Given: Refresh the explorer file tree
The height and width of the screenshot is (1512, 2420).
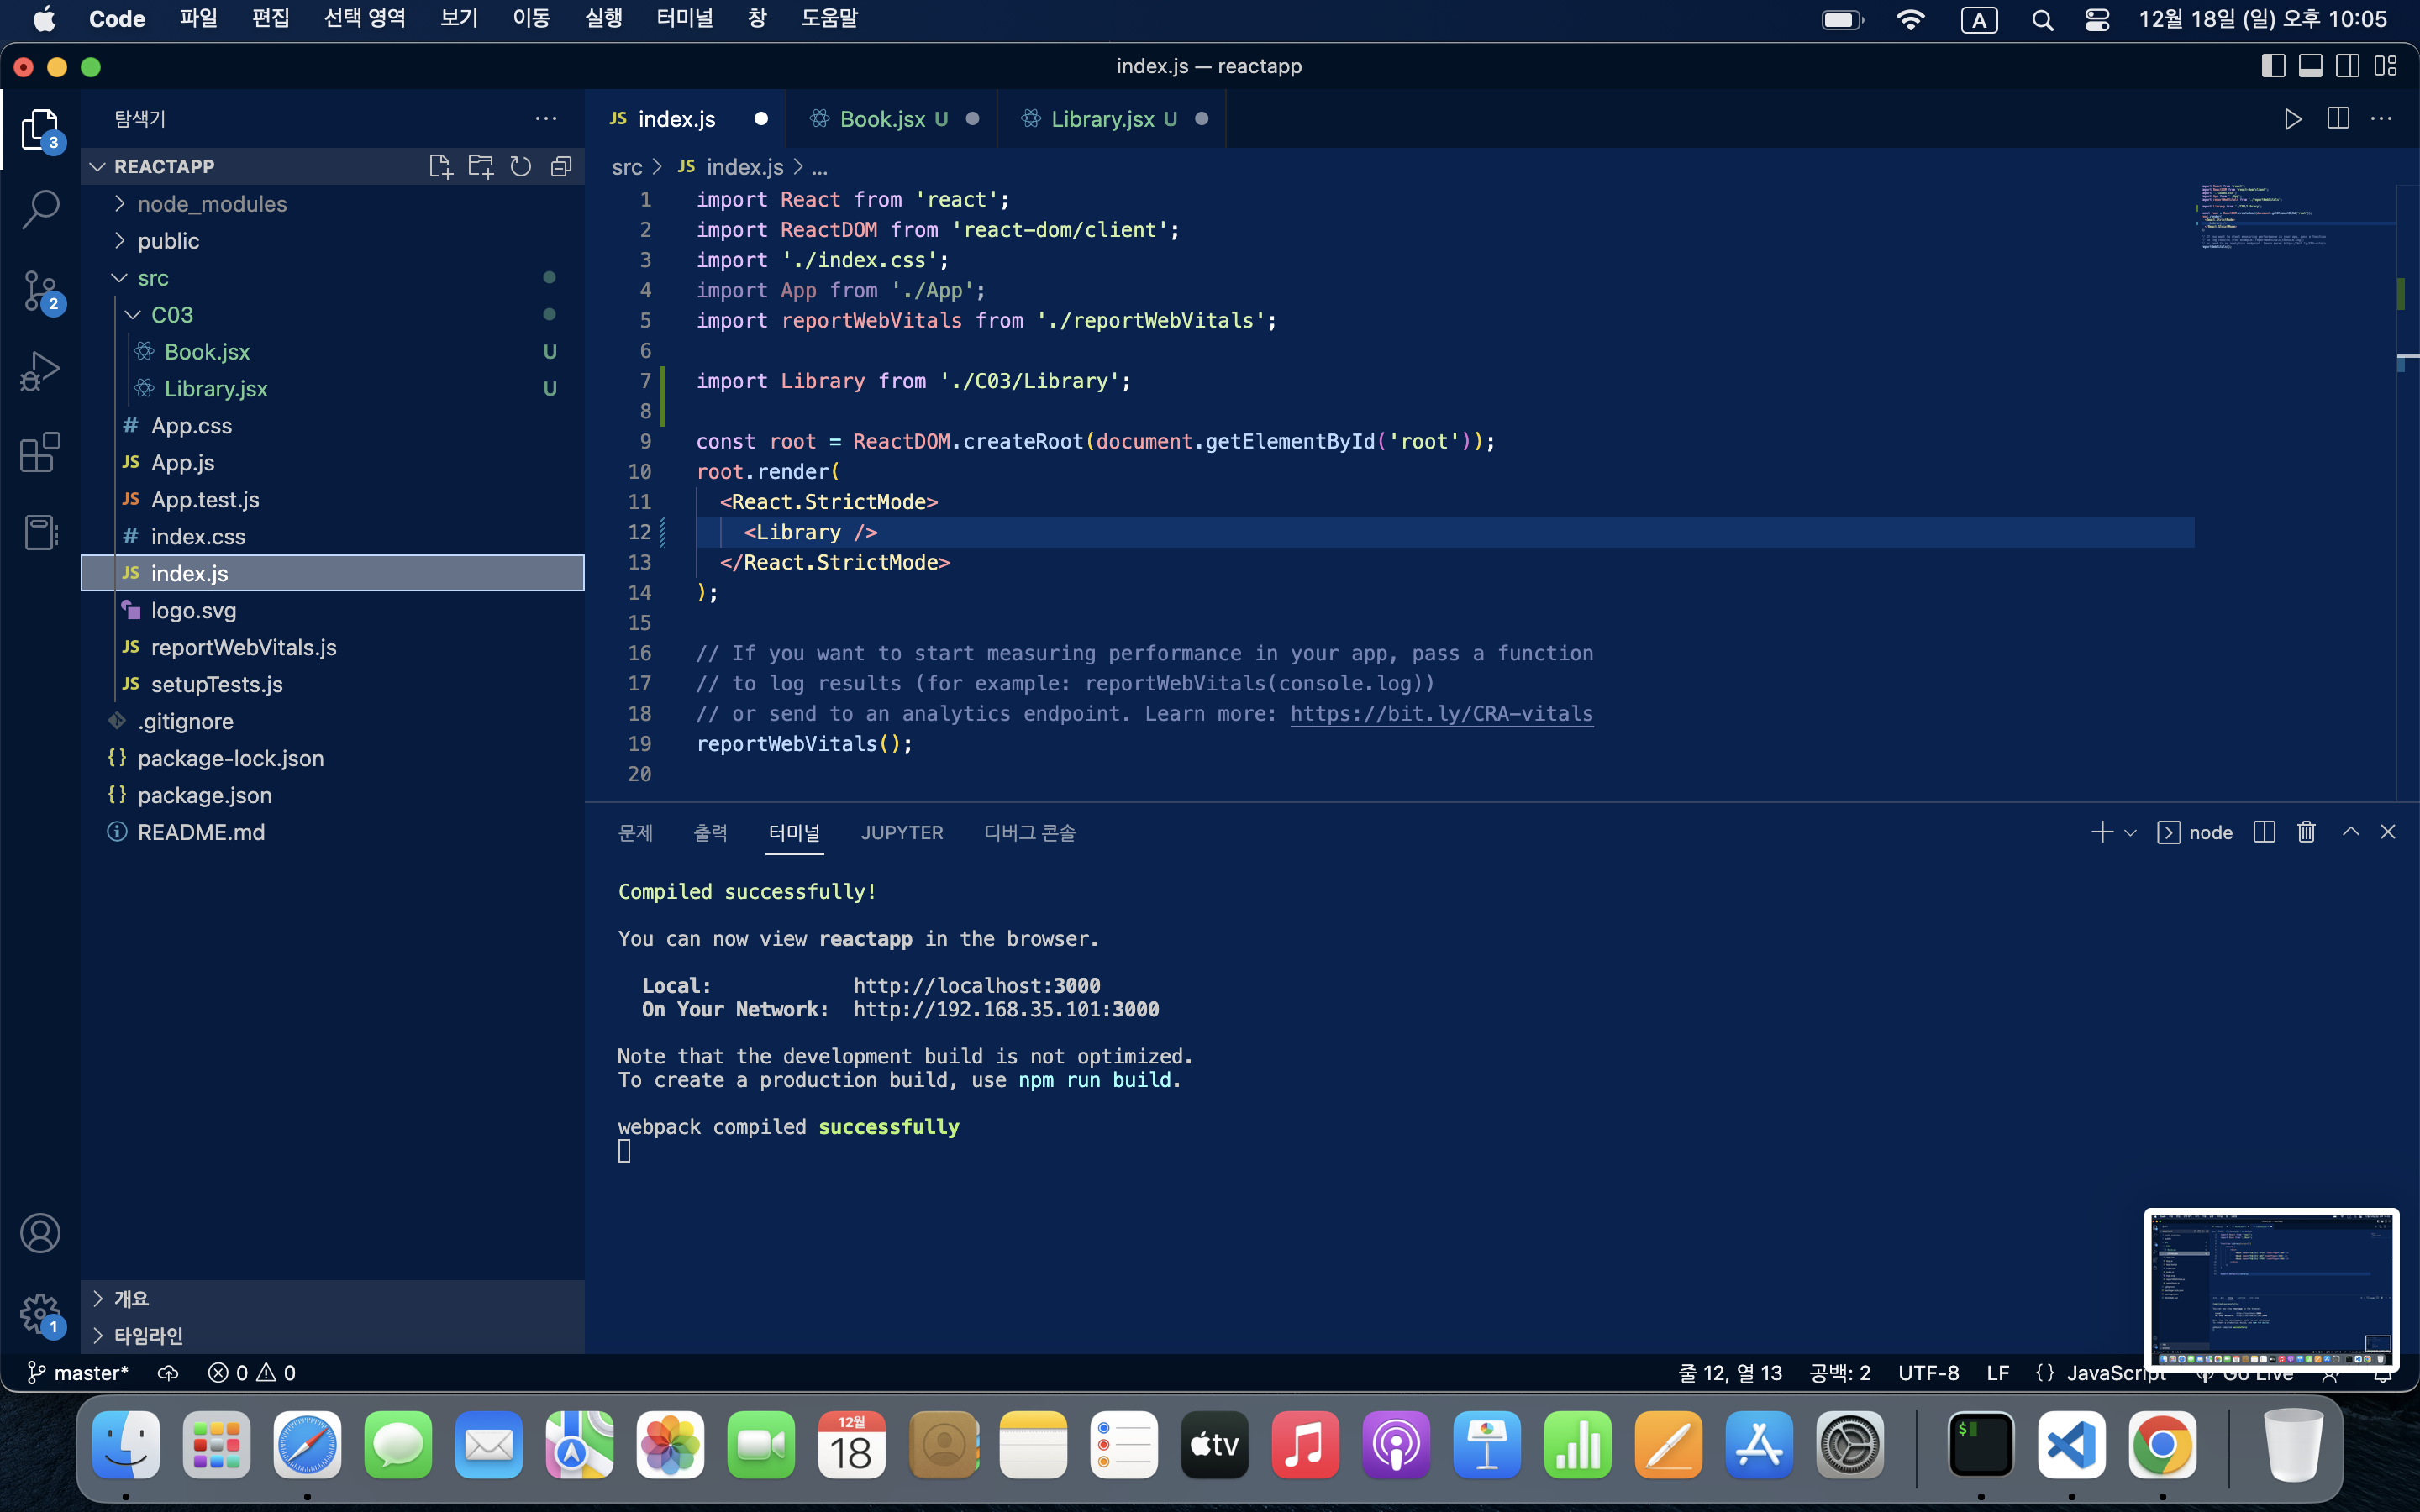Looking at the screenshot, I should point(521,166).
